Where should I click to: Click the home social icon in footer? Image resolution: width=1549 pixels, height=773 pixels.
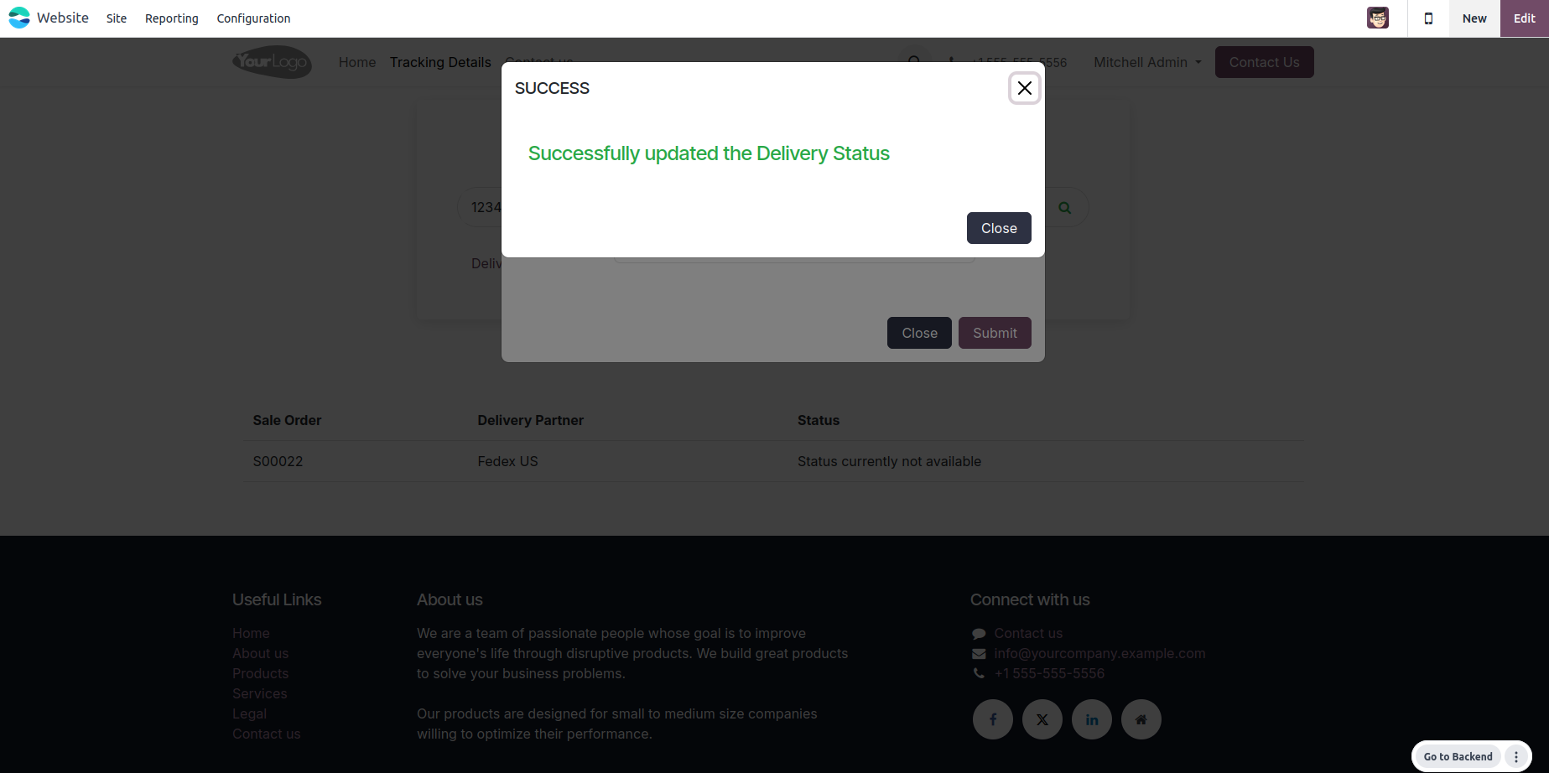(x=1141, y=719)
